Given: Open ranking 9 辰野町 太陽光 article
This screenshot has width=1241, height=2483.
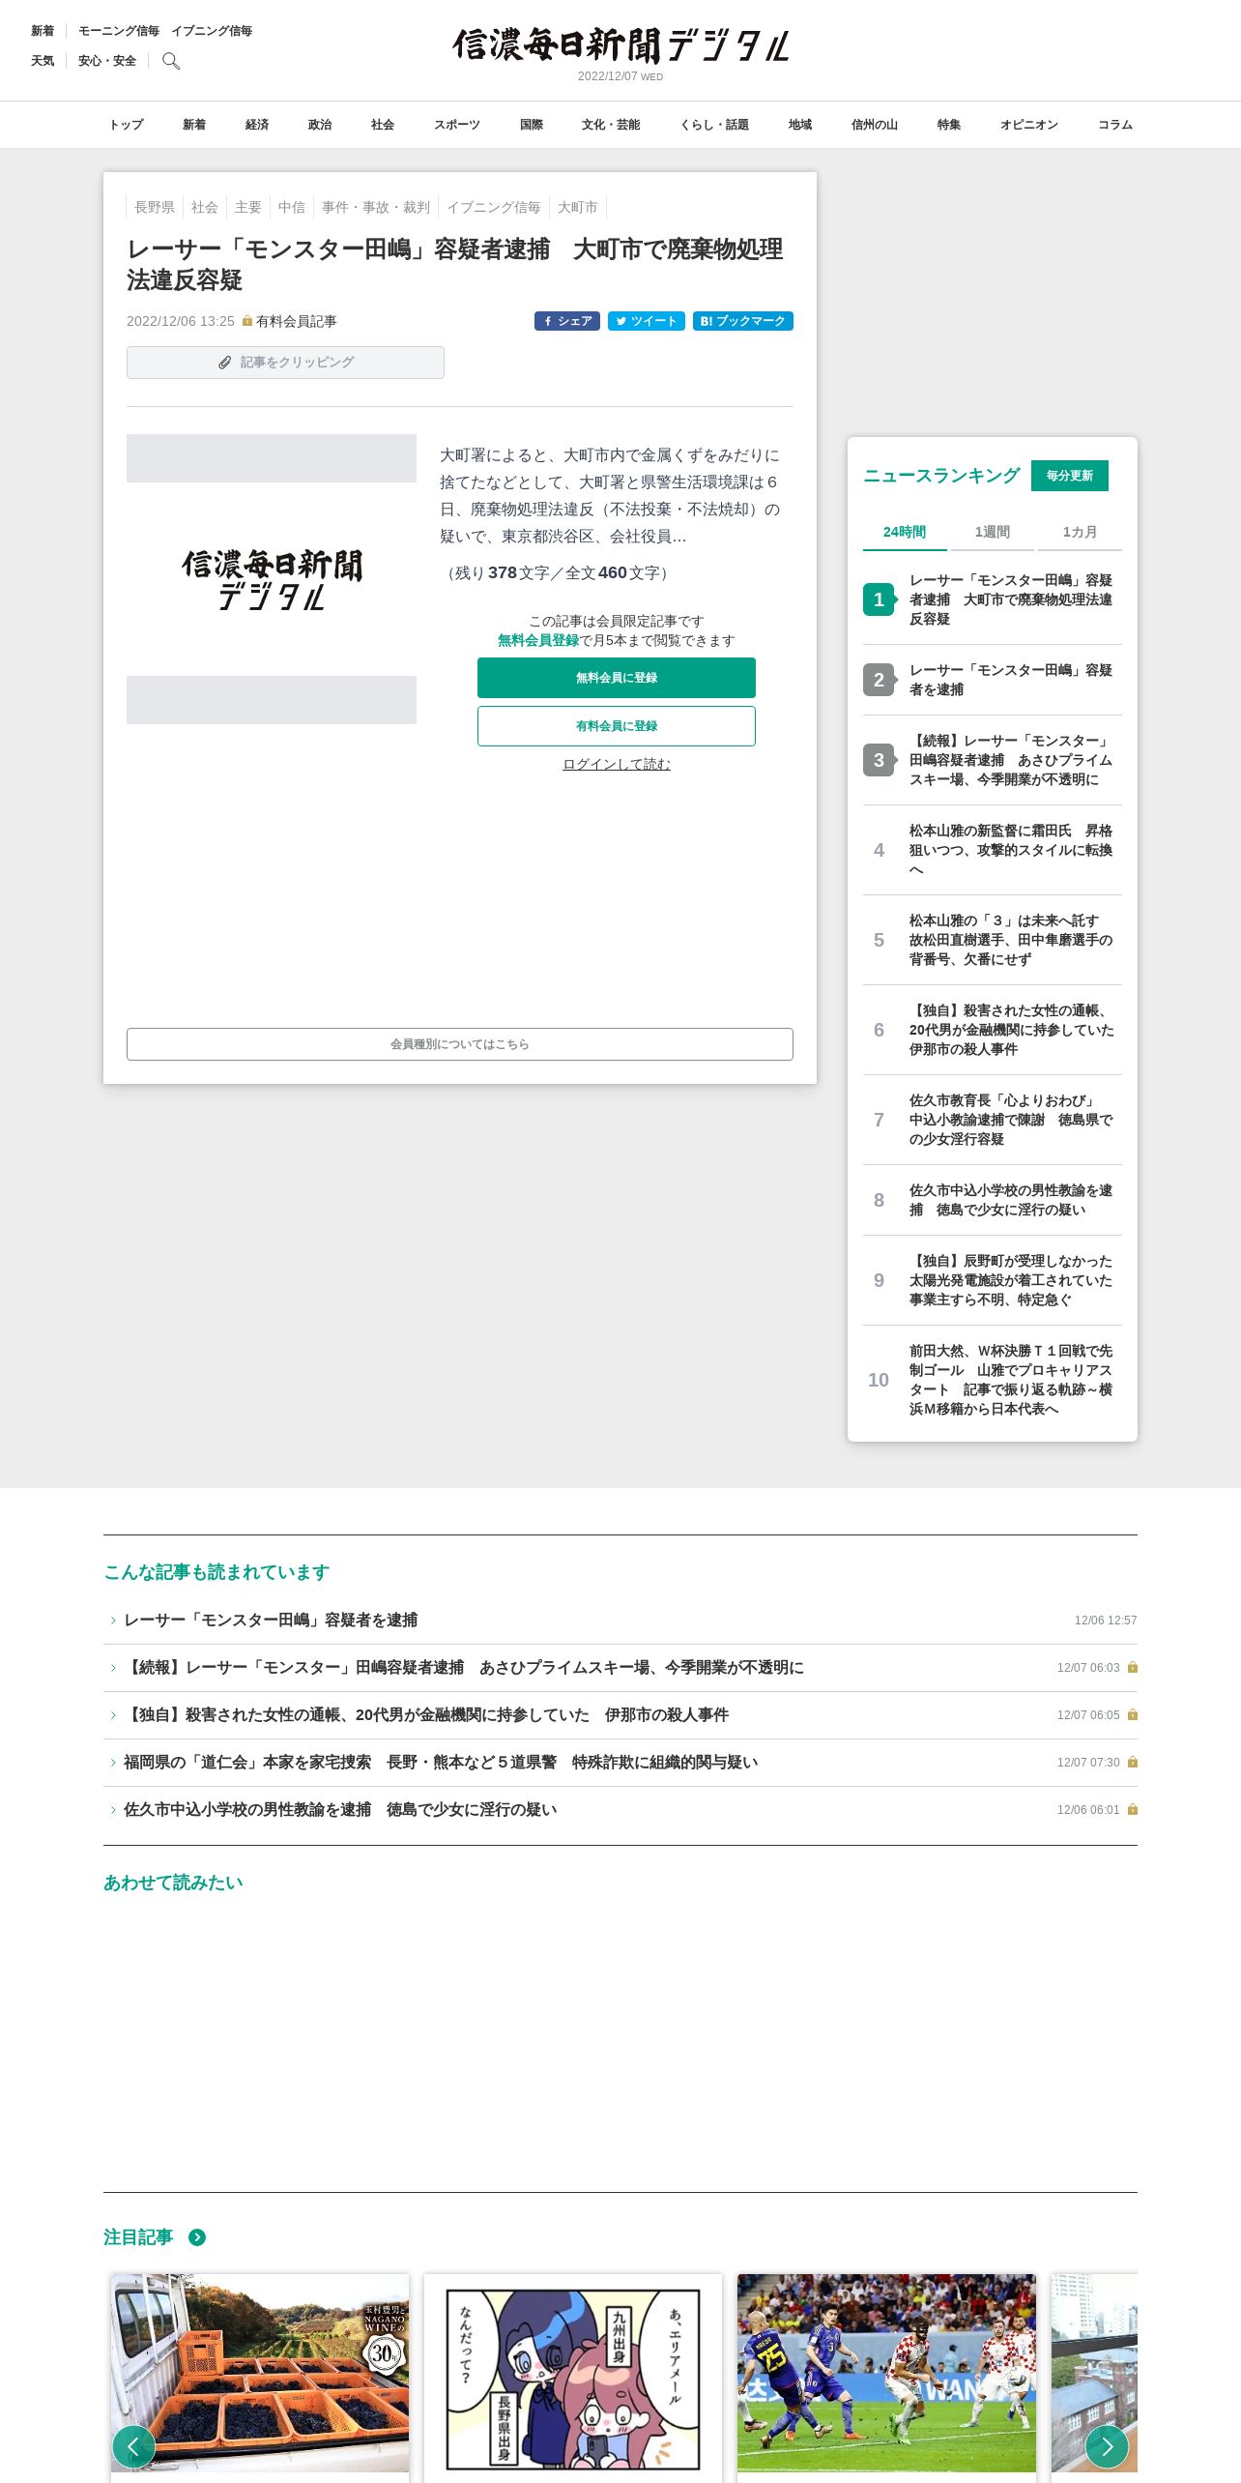Looking at the screenshot, I should 993,1280.
